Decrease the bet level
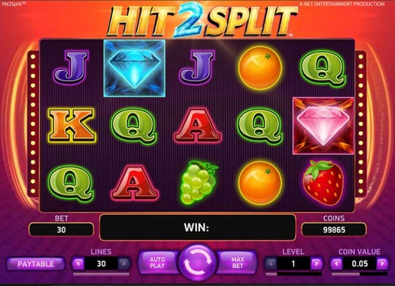Image resolution: width=395 pixels, height=286 pixels. coord(271,263)
